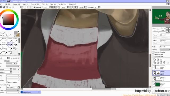Open the rotation angle dropdown in toolbar
This screenshot has height=96, width=170.
68,7
